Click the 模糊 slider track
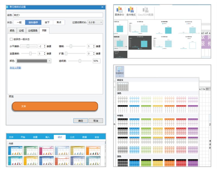 [x=76, y=46]
